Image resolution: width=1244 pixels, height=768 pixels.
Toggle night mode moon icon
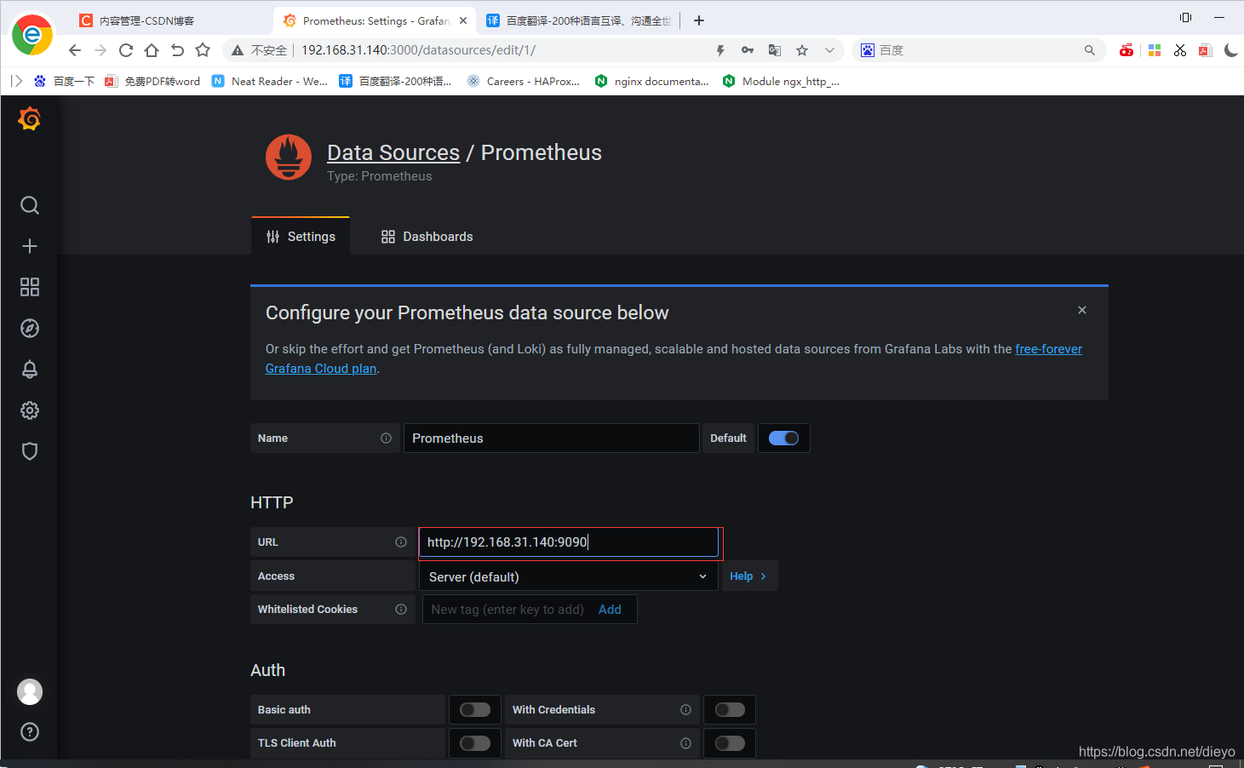1231,50
